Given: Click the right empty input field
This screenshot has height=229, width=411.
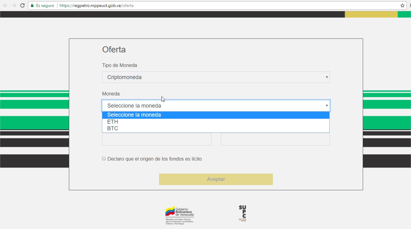Looking at the screenshot, I should point(275,139).
